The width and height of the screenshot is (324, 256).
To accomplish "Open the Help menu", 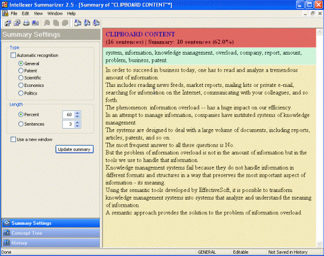I will click(71, 14).
